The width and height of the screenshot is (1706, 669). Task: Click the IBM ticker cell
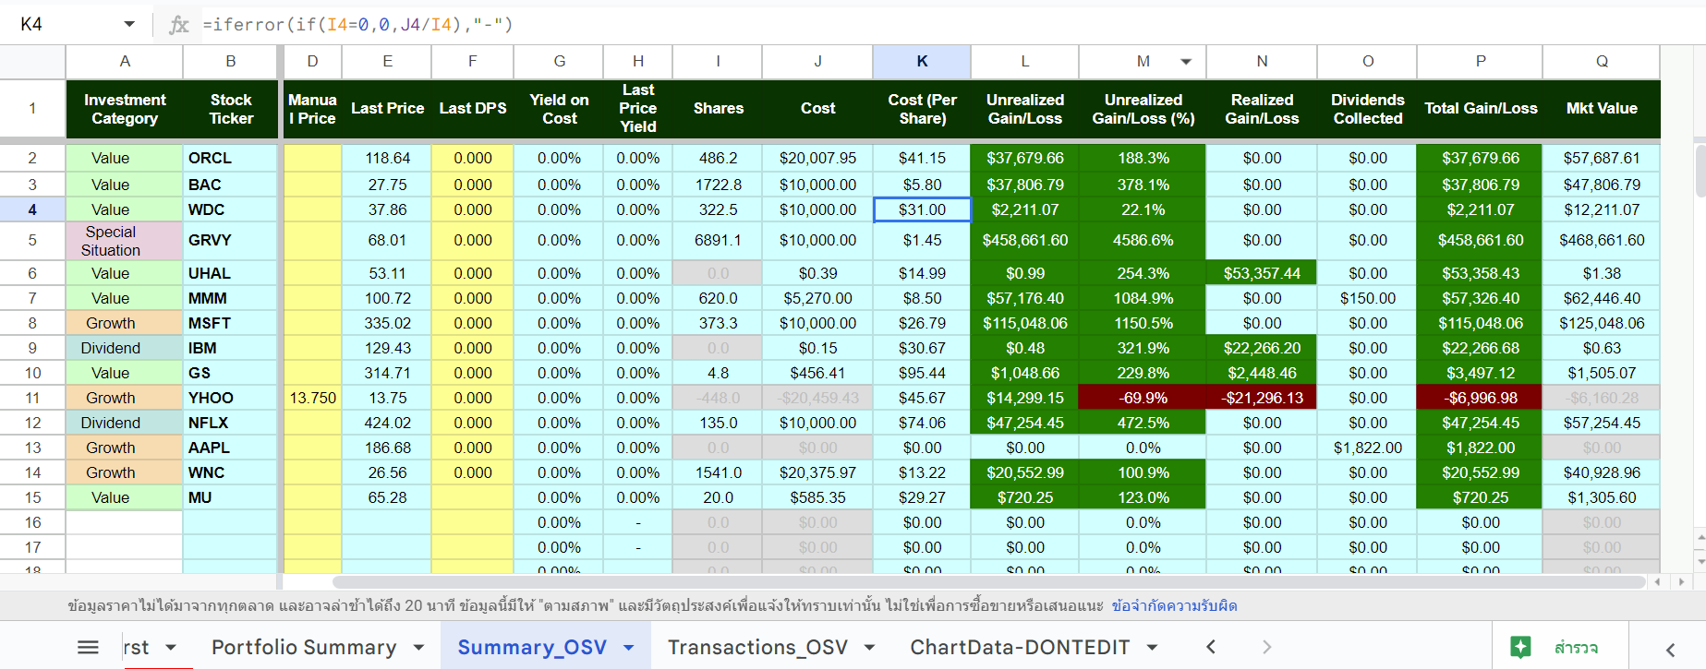(x=231, y=348)
